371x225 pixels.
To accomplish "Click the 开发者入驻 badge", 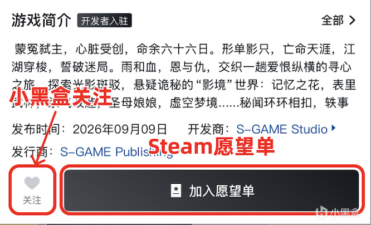I will pyautogui.click(x=105, y=21).
